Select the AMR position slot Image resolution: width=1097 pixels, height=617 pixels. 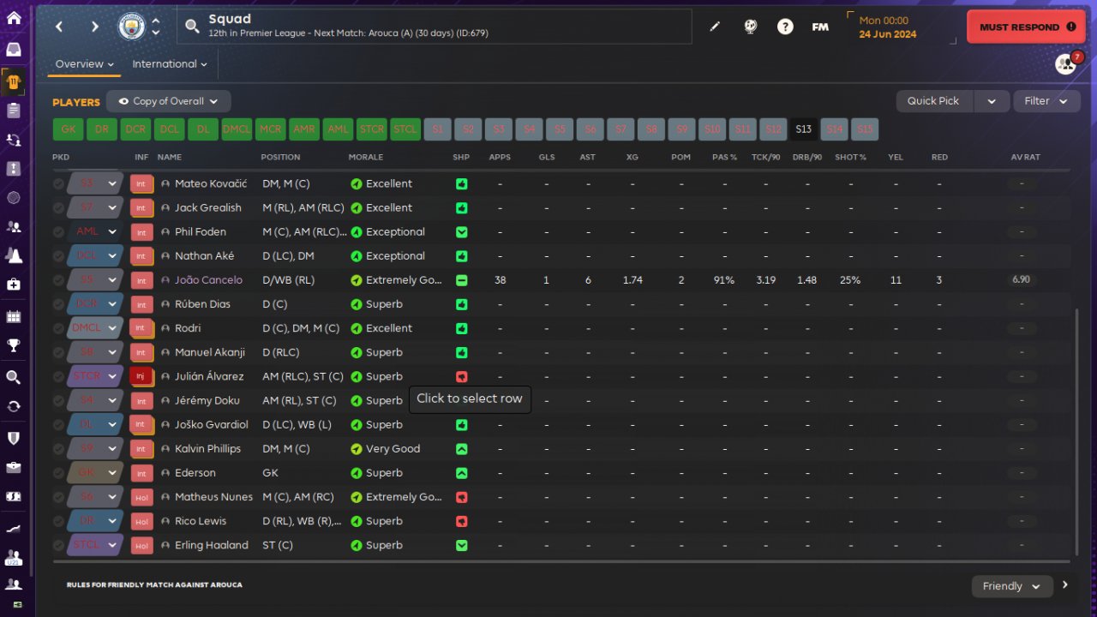[x=304, y=129]
